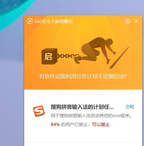
Task: Select the 搜狗拼音输入法的计划任... title
Action: pyautogui.click(x=82, y=107)
